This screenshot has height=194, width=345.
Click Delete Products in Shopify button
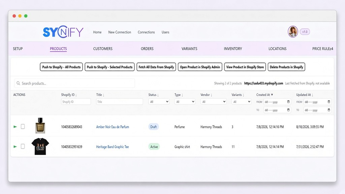(286, 67)
